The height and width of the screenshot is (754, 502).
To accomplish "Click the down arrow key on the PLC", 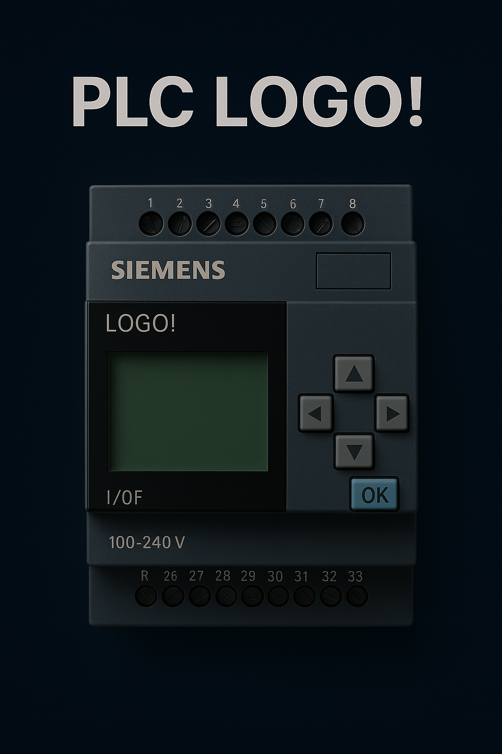I will tap(354, 451).
